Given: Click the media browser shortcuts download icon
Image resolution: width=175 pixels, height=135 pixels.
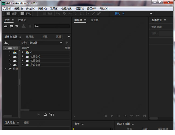Looking at the screenshot, I should click(6, 43).
